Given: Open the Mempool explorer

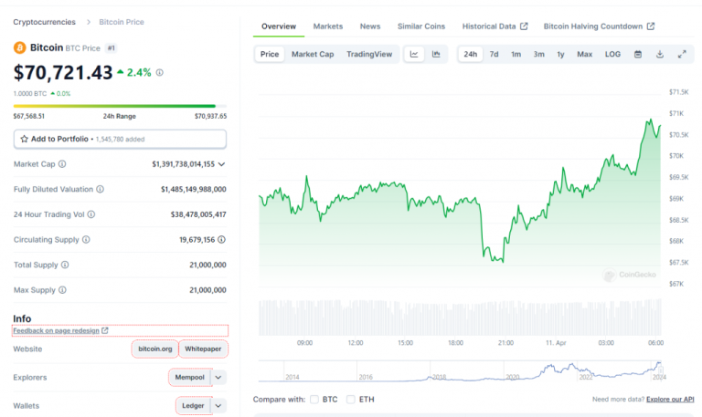Looking at the screenshot, I should coord(189,377).
